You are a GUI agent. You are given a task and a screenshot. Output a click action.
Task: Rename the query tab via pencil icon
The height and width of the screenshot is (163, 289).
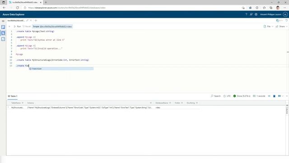click(x=27, y=20)
